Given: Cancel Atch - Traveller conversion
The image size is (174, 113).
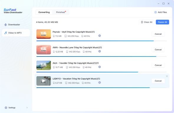Looking at the screenshot, I should tap(158, 65).
